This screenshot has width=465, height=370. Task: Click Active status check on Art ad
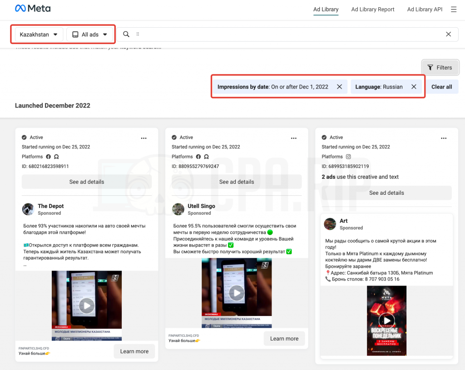(324, 137)
